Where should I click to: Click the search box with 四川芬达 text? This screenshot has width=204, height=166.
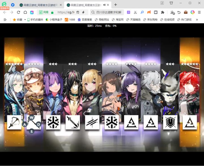(107, 12)
